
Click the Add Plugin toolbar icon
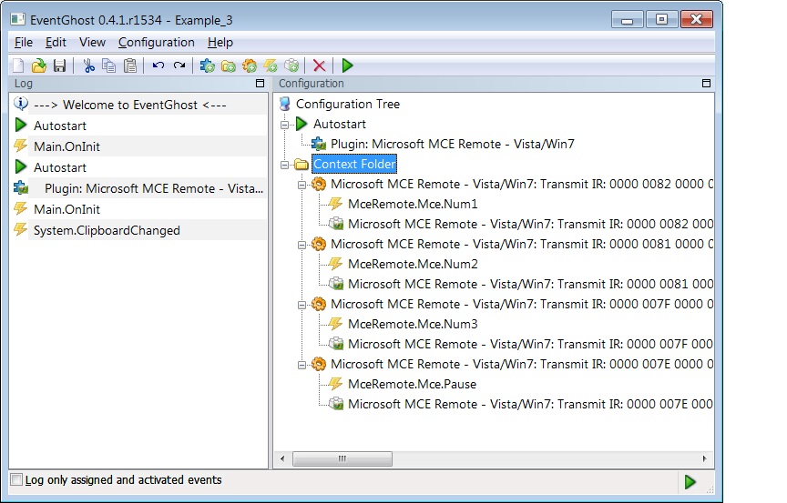pyautogui.click(x=207, y=65)
